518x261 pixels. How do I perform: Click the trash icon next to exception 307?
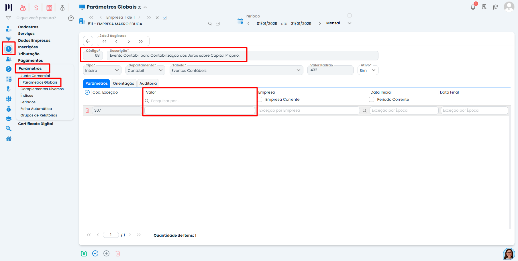click(87, 110)
